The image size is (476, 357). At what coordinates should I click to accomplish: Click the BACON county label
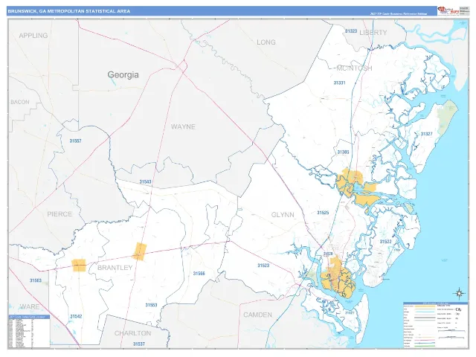click(20, 102)
